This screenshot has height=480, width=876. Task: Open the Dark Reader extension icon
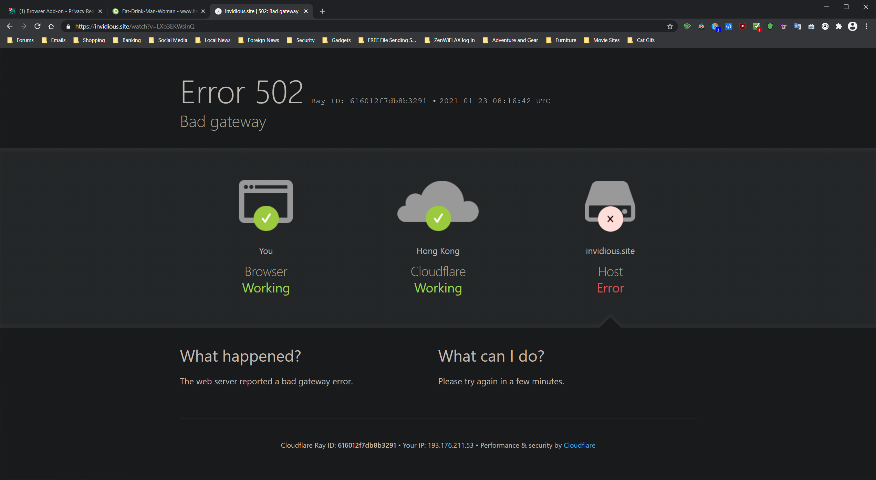(x=701, y=26)
